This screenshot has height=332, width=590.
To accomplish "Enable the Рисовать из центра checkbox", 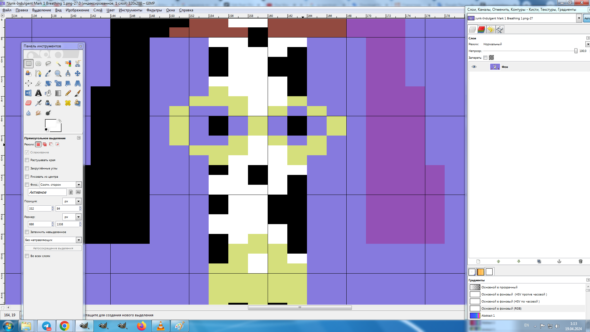I will 27,177.
